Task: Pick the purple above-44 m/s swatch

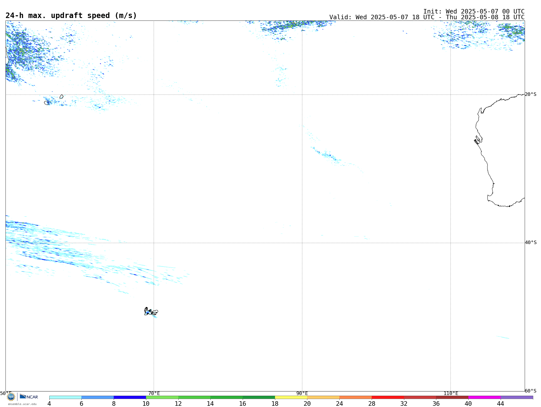Action: pyautogui.click(x=517, y=397)
